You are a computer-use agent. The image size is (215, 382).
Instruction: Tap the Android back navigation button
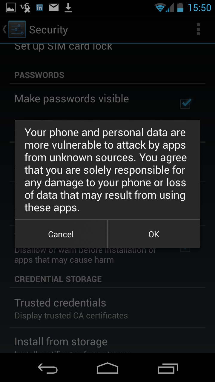(48, 369)
